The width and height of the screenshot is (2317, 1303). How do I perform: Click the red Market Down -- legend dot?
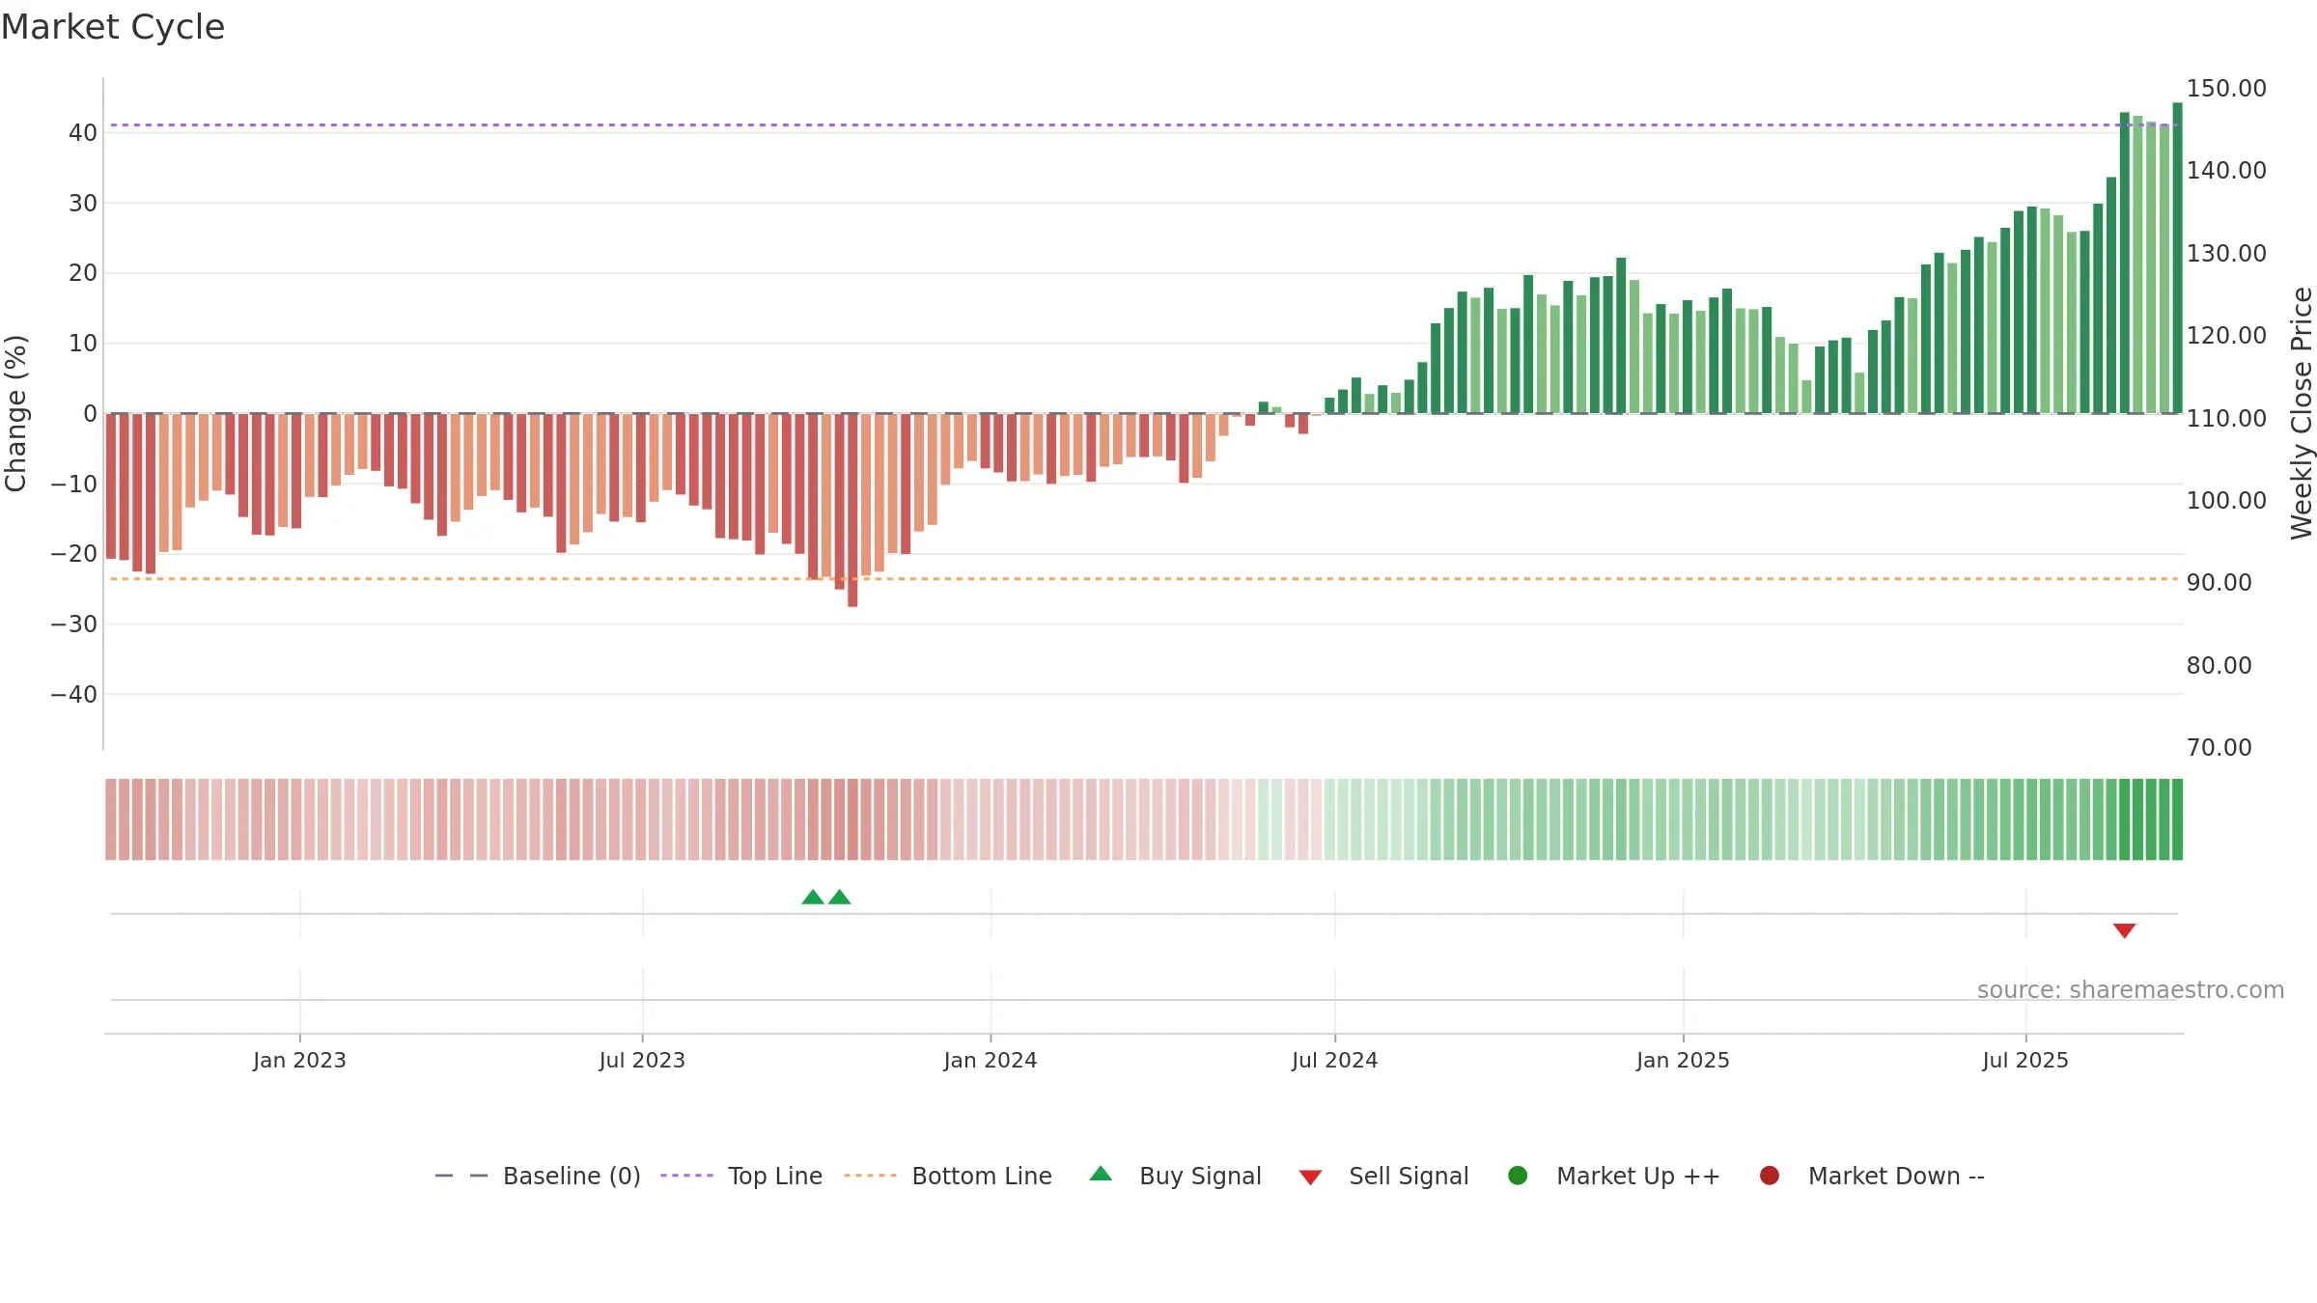pos(1770,1176)
